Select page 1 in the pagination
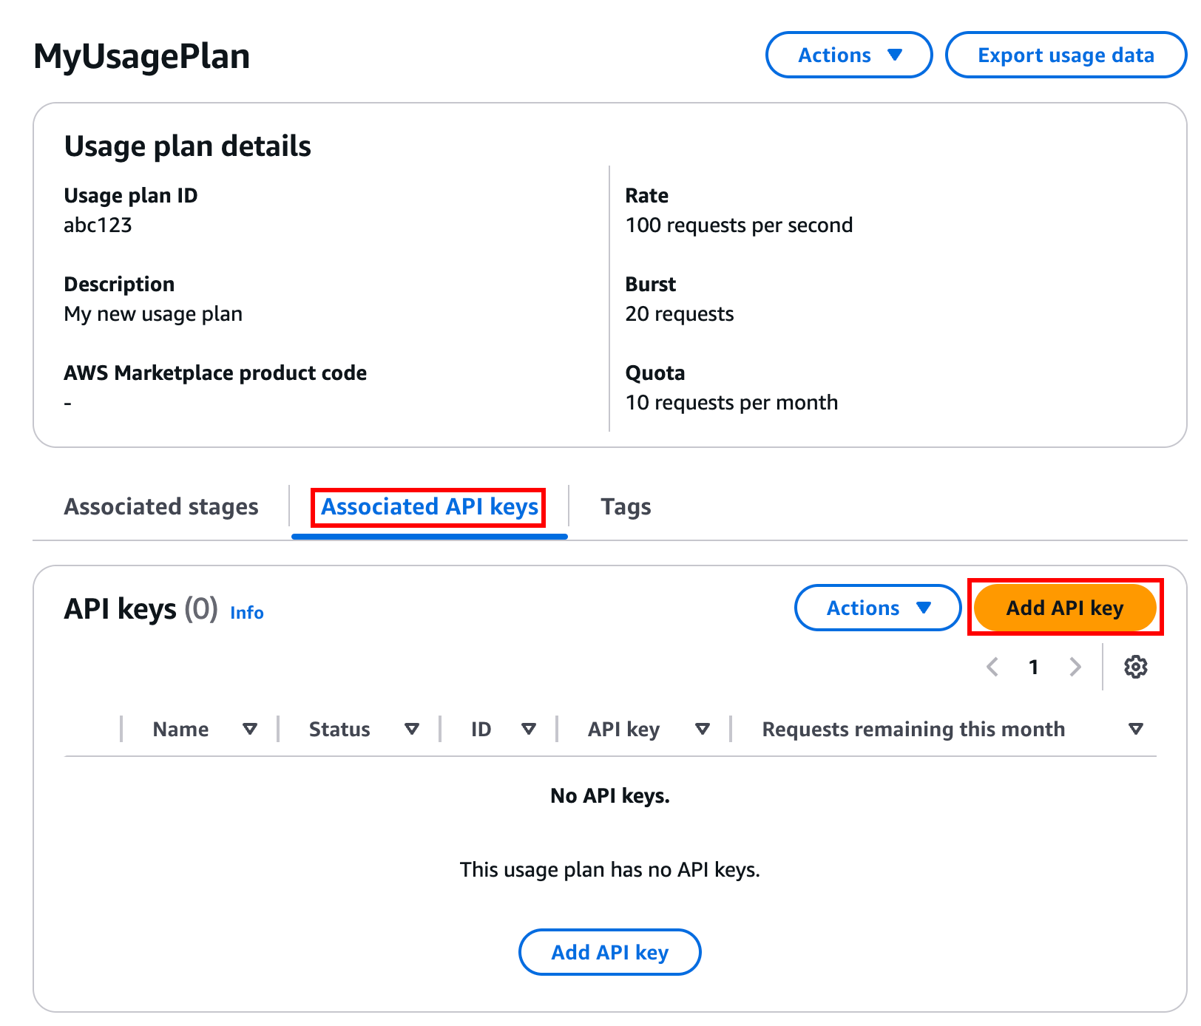Image resolution: width=1201 pixels, height=1026 pixels. pyautogui.click(x=1033, y=667)
